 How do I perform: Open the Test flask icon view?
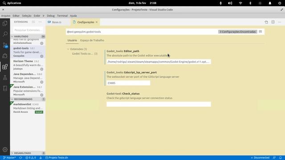[x=5, y=77]
